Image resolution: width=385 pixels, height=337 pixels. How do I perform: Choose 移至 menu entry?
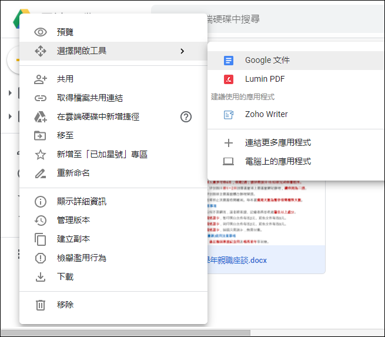tap(113, 136)
